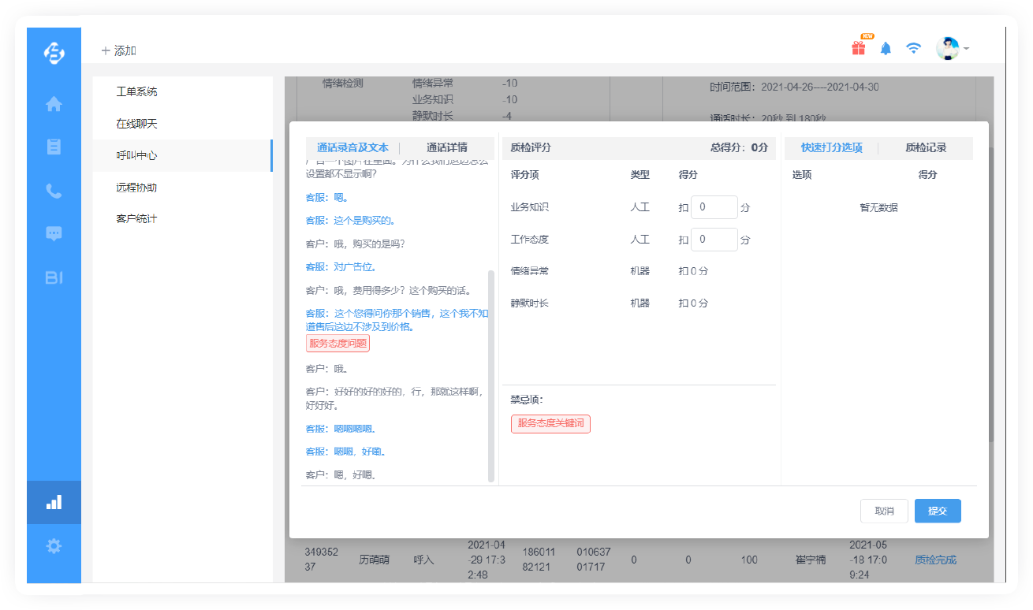Switch to the 质检记录 tab
1033x610 pixels.
926,147
